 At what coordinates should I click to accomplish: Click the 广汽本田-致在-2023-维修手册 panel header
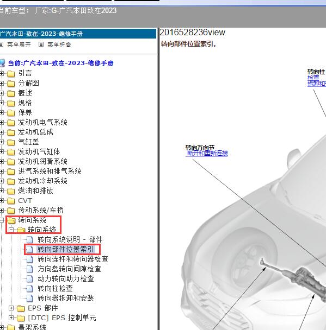point(78,34)
